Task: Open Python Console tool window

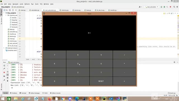Action: (x=55, y=93)
